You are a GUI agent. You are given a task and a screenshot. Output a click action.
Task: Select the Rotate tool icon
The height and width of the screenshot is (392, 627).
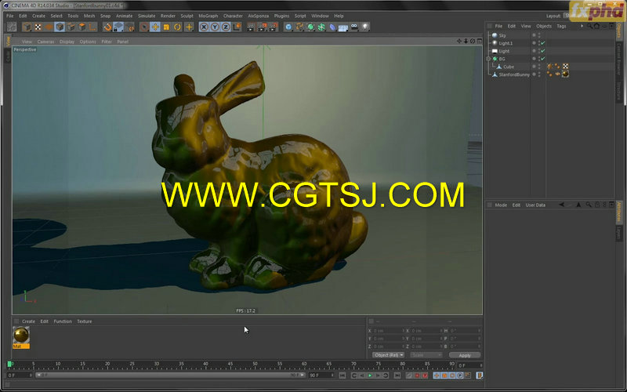pos(177,27)
